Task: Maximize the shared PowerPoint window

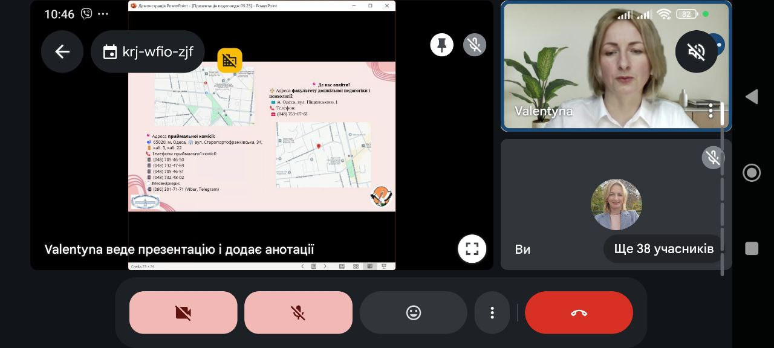Action: (x=370, y=5)
